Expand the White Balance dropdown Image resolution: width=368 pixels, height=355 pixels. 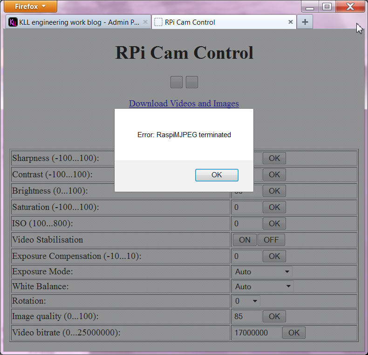point(262,286)
